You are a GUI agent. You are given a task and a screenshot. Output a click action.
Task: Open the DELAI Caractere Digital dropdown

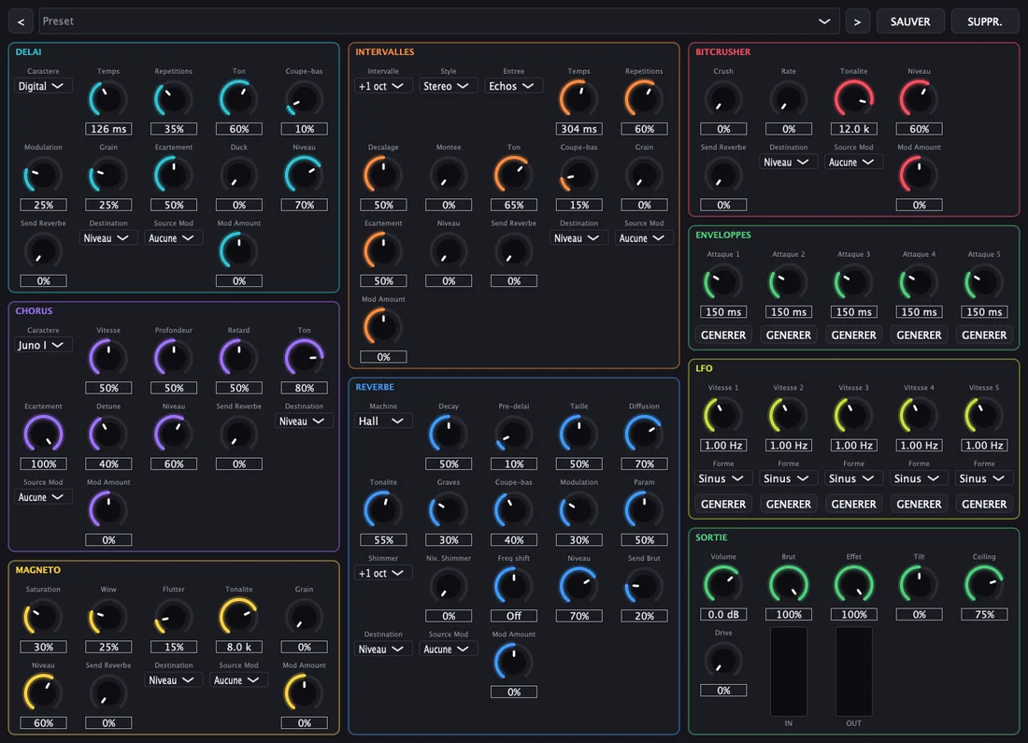43,86
